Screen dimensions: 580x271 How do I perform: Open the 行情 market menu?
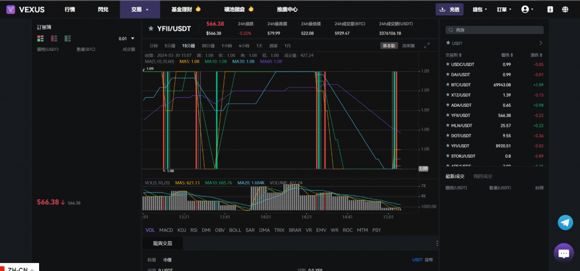pyautogui.click(x=70, y=9)
